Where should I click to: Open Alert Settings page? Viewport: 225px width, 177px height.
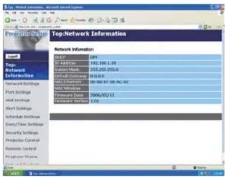coord(18,108)
